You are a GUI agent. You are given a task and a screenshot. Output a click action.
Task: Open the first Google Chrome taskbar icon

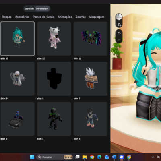click(92, 157)
